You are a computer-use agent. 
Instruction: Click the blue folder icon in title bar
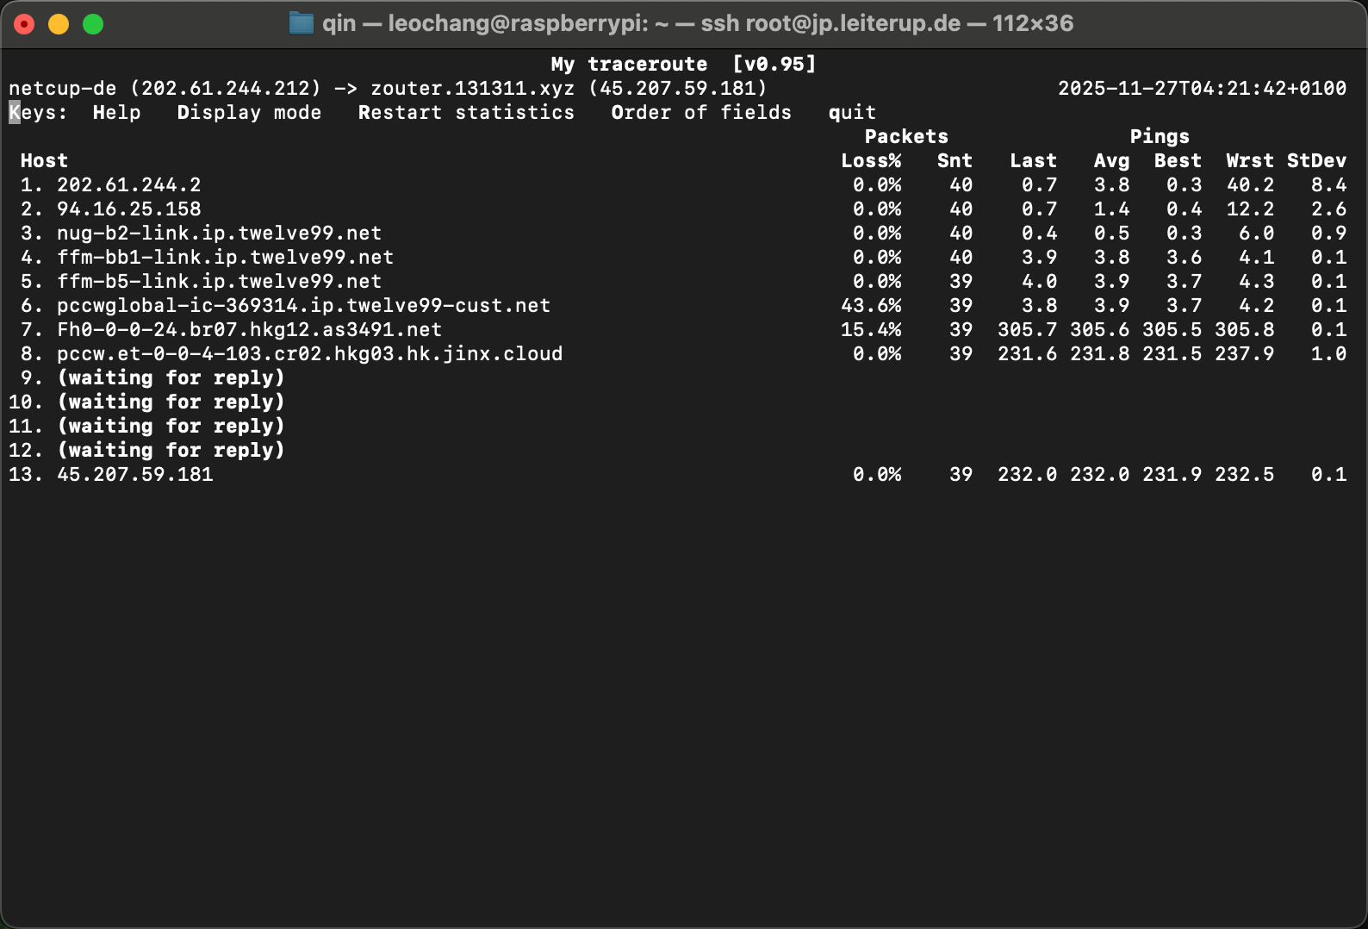coord(301,23)
